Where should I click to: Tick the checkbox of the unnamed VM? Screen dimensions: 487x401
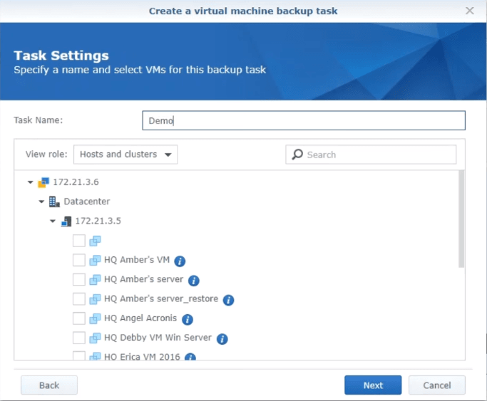coord(79,241)
